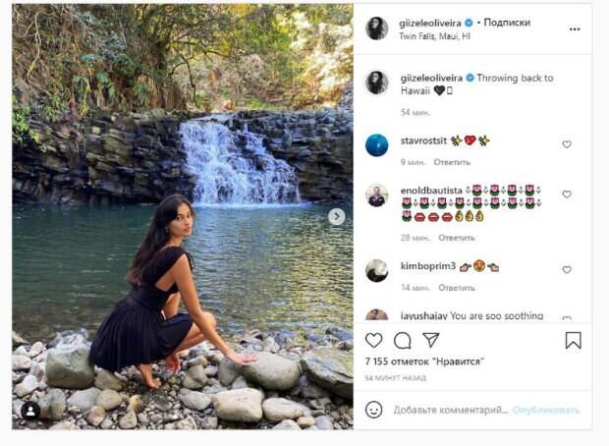The height and width of the screenshot is (446, 609).
Task: Reply to kimboprim3 with Ответить
Action: click(x=457, y=288)
